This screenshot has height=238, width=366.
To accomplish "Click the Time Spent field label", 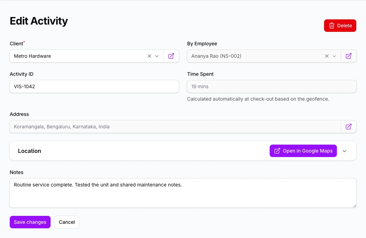I will (x=200, y=74).
